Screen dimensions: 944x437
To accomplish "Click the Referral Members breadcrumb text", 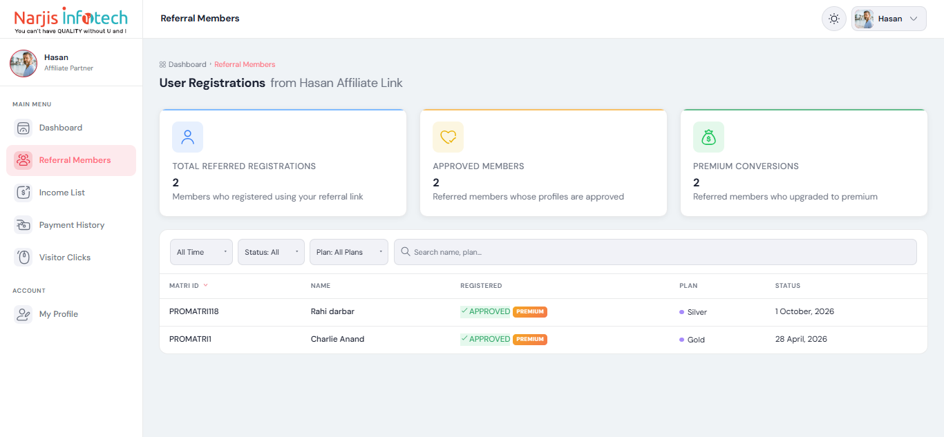I will click(x=245, y=64).
